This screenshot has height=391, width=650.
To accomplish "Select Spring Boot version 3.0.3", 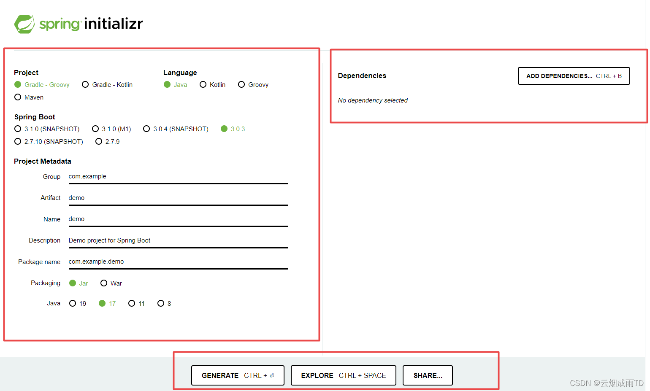I will [x=233, y=129].
